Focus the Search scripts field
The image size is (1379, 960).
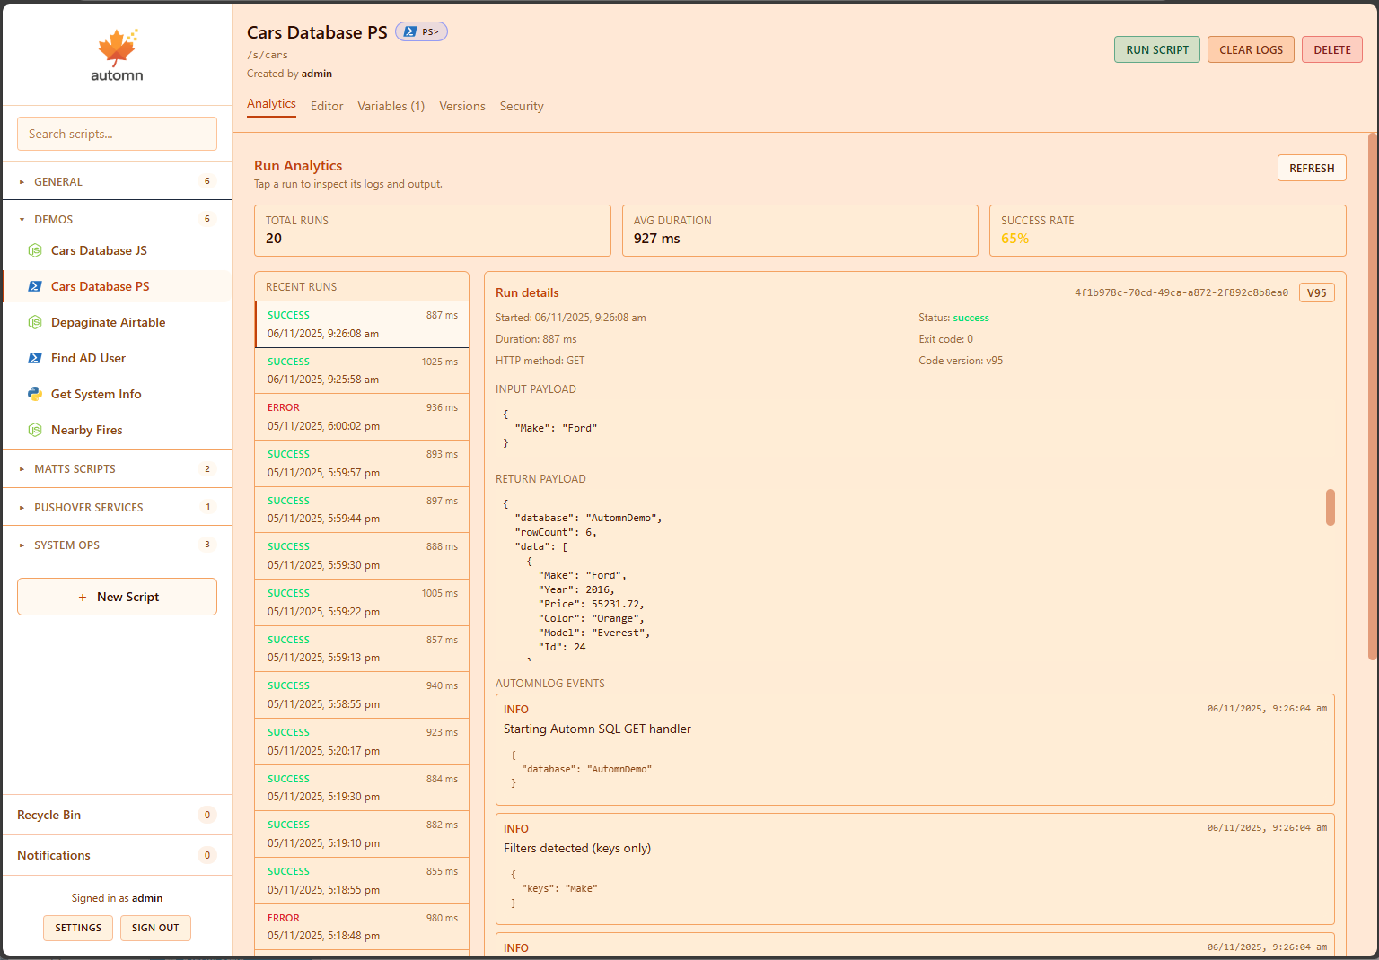point(117,134)
